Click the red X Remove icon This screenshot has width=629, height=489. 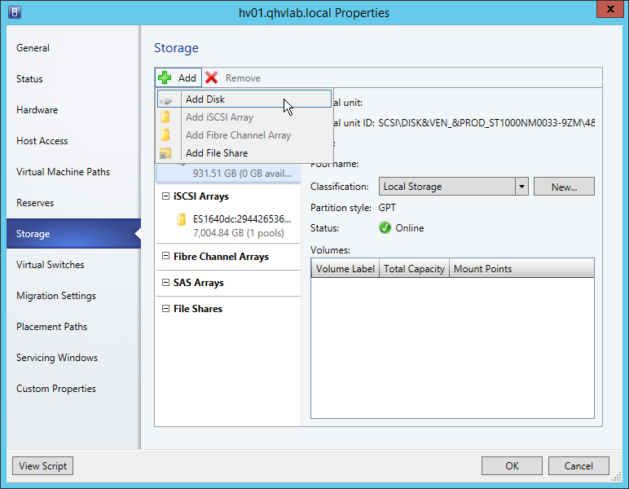pos(212,78)
